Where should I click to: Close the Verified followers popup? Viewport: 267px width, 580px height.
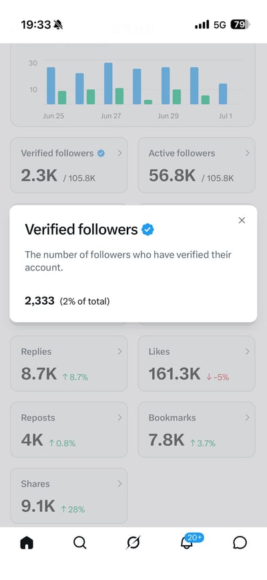242,221
